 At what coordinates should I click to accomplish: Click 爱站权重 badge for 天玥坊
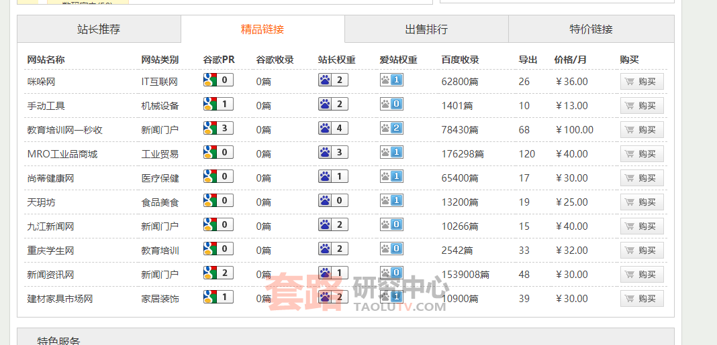(391, 201)
